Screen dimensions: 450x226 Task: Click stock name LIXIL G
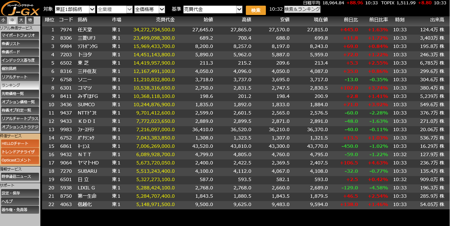(86, 188)
